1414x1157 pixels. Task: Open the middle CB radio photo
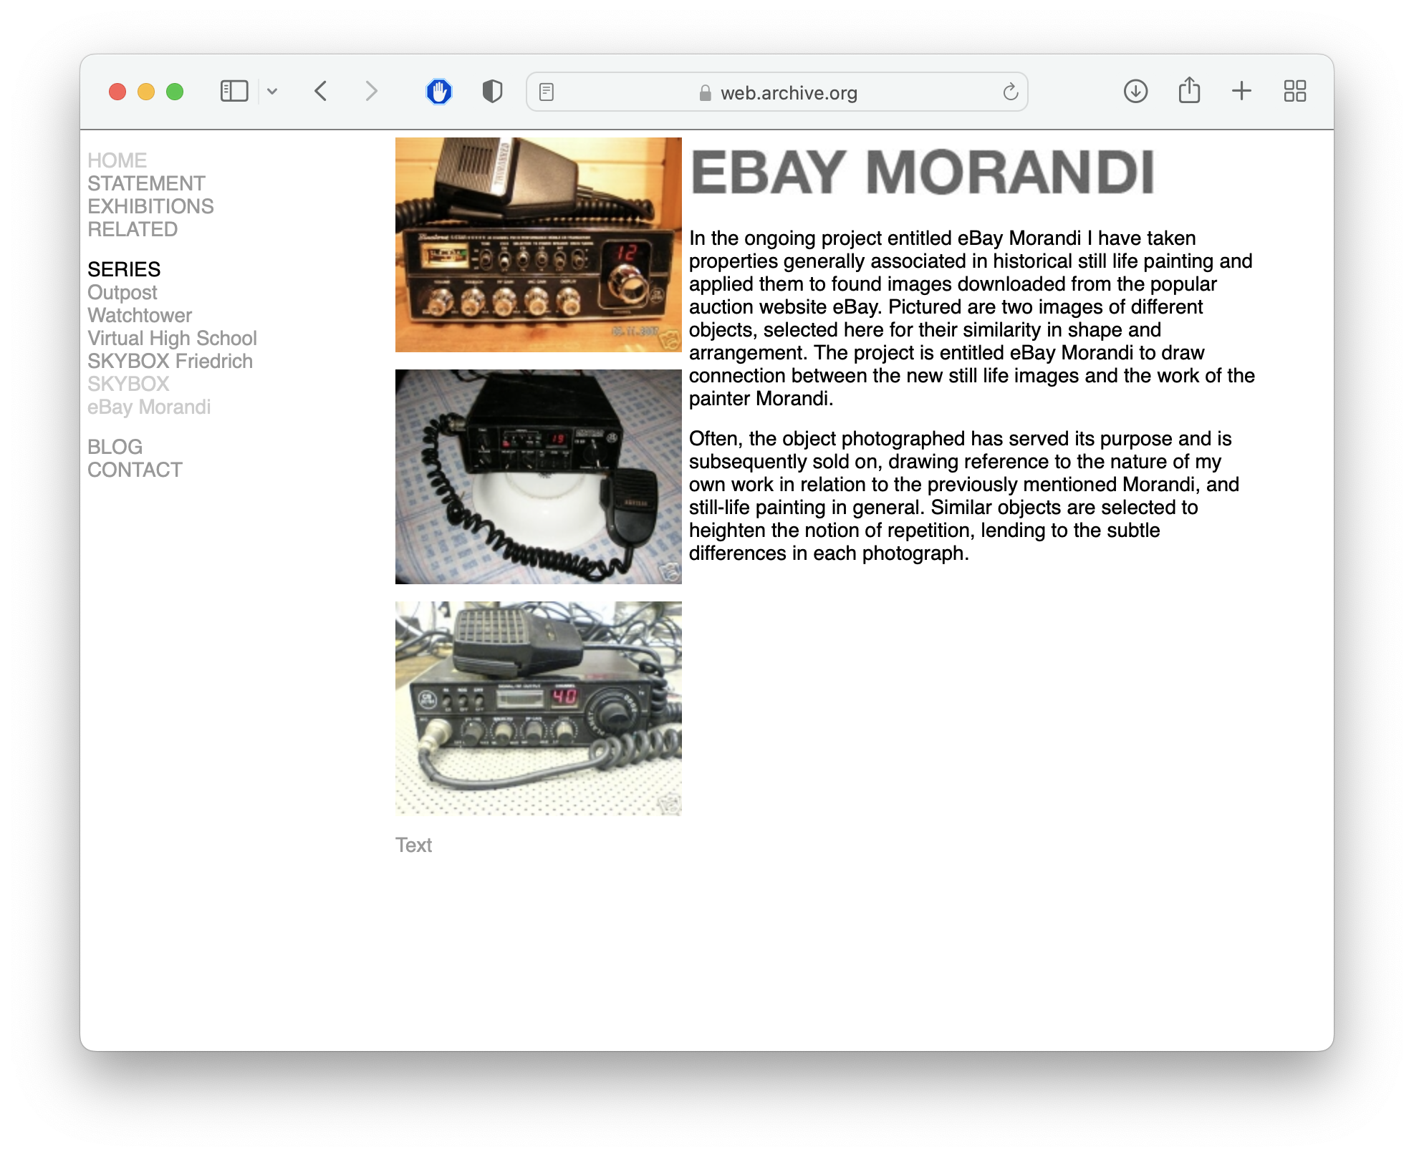(x=538, y=477)
